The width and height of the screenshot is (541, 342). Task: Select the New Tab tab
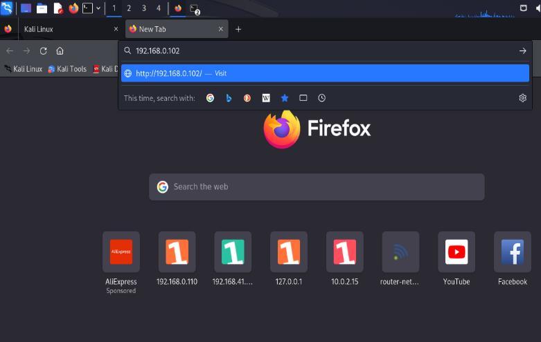point(177,29)
